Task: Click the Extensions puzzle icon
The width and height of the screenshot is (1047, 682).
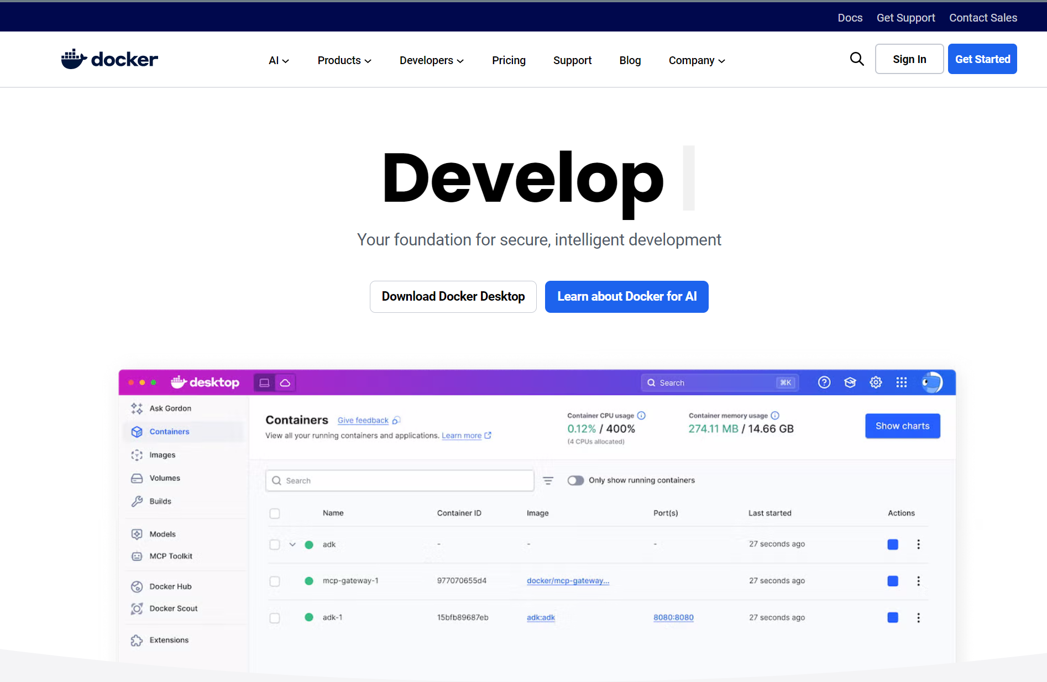Action: click(137, 640)
